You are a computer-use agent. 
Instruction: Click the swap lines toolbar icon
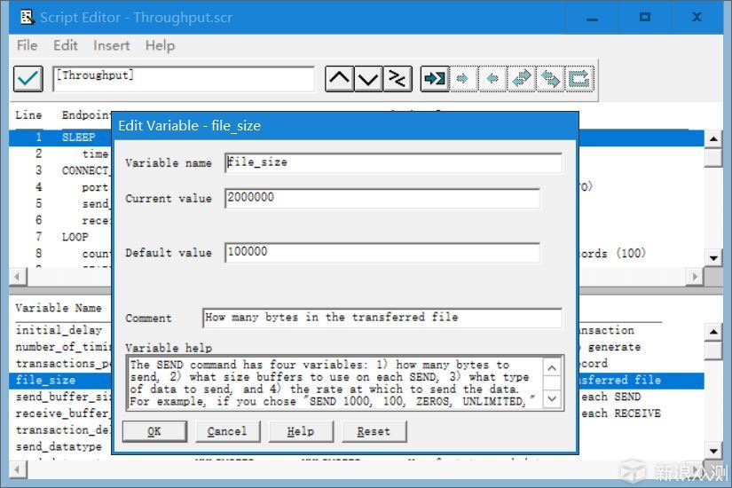(397, 78)
